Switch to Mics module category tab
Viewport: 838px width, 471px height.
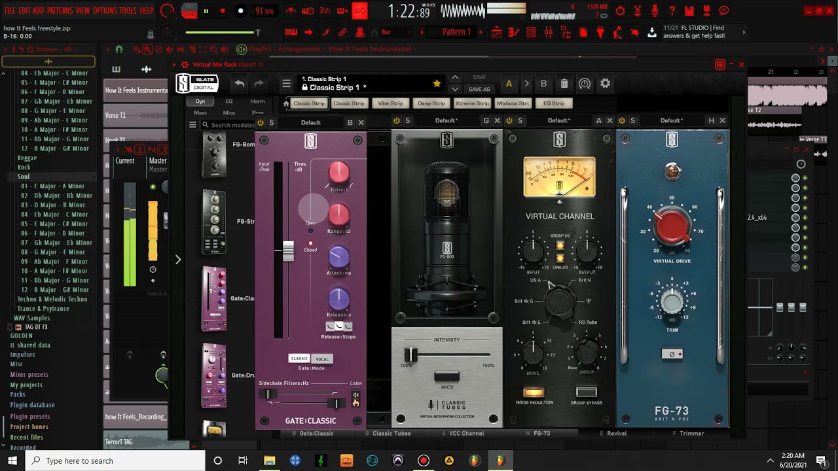coord(229,113)
